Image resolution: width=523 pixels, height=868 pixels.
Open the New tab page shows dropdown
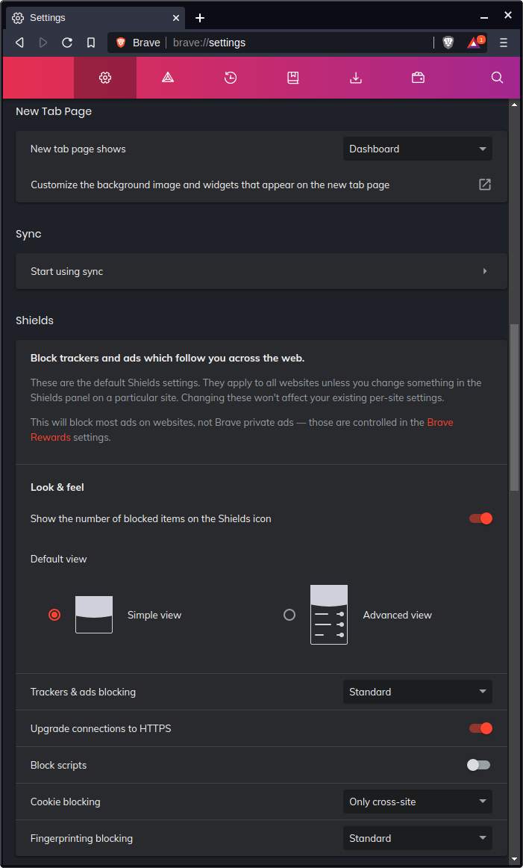[x=417, y=149]
